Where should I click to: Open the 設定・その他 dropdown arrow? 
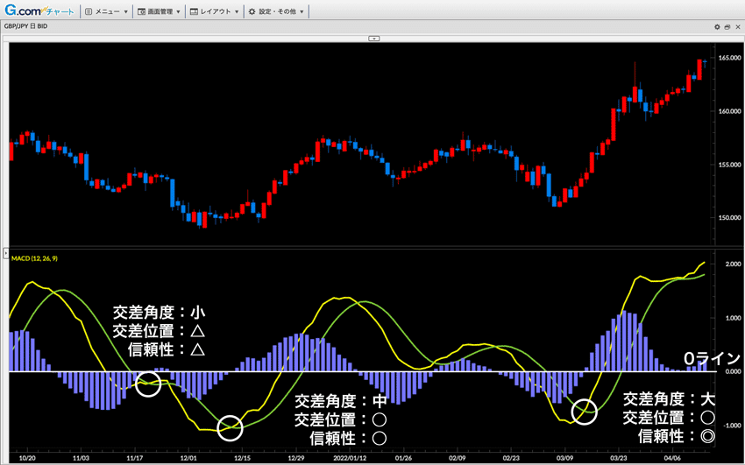tap(303, 13)
